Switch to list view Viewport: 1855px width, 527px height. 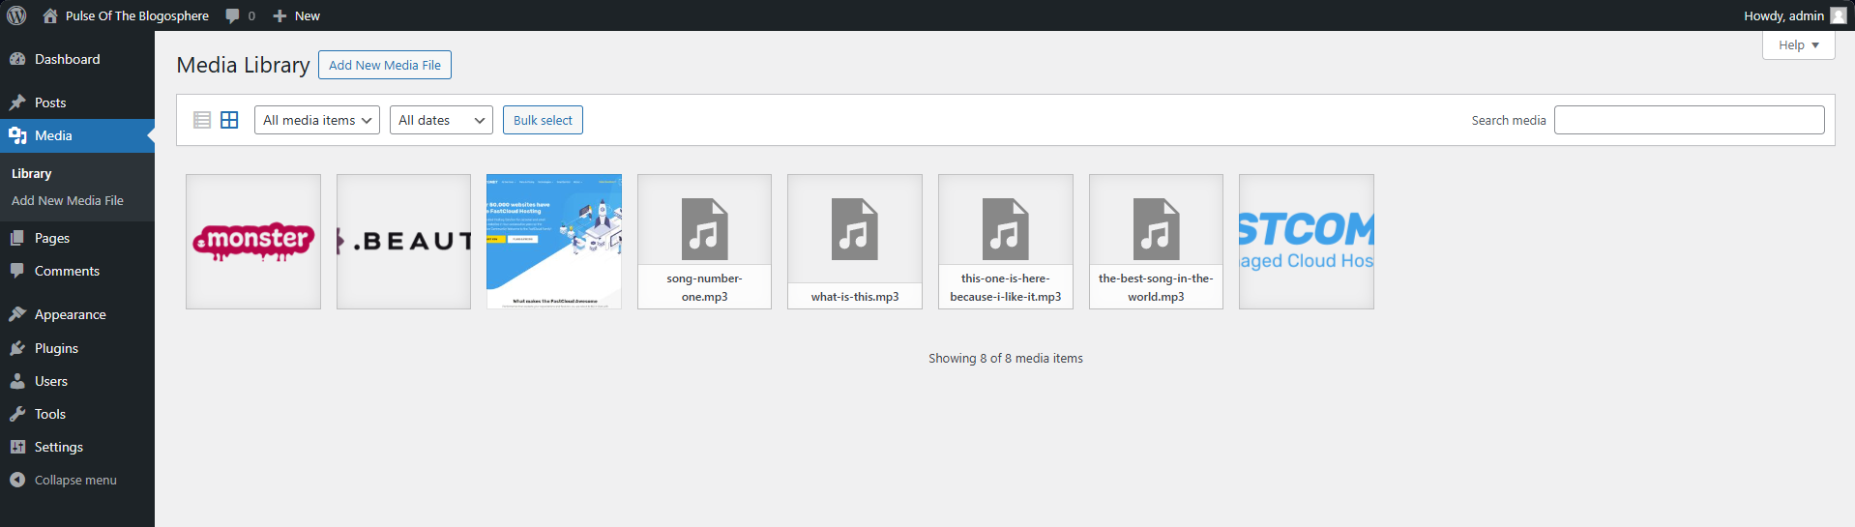(x=202, y=120)
